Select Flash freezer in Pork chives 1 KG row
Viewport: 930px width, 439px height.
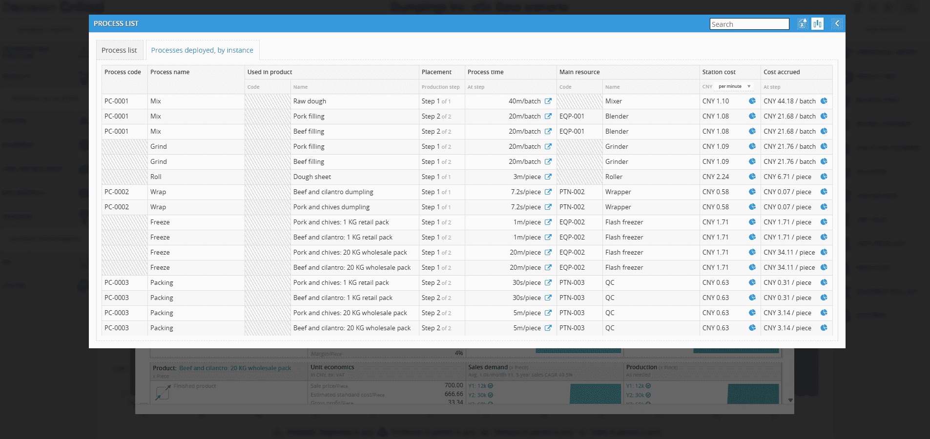624,222
